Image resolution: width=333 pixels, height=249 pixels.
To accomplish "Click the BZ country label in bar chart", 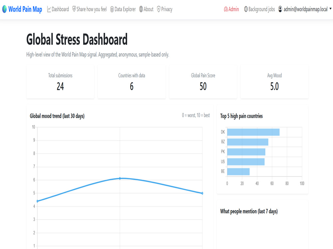I will [223, 142].
